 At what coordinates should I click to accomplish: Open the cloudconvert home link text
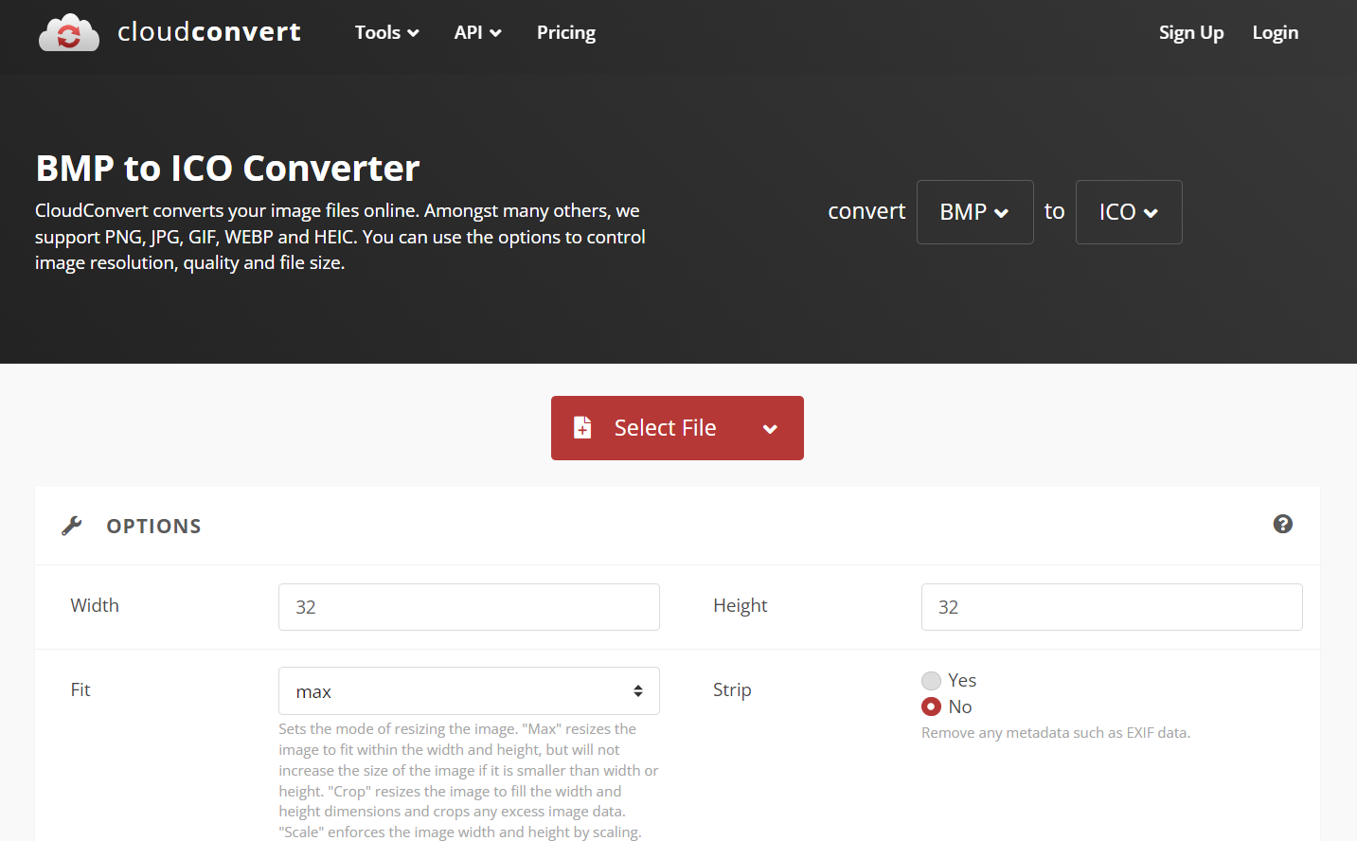click(x=209, y=32)
